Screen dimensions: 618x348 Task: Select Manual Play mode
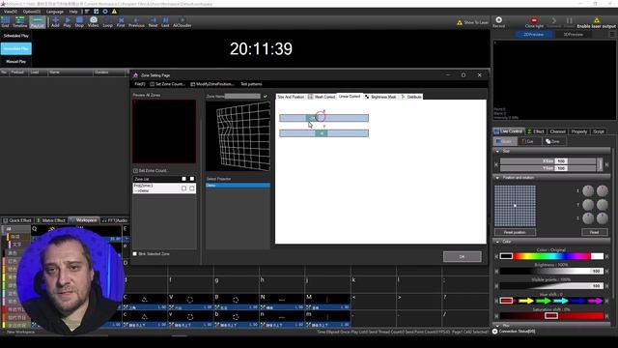[16, 62]
